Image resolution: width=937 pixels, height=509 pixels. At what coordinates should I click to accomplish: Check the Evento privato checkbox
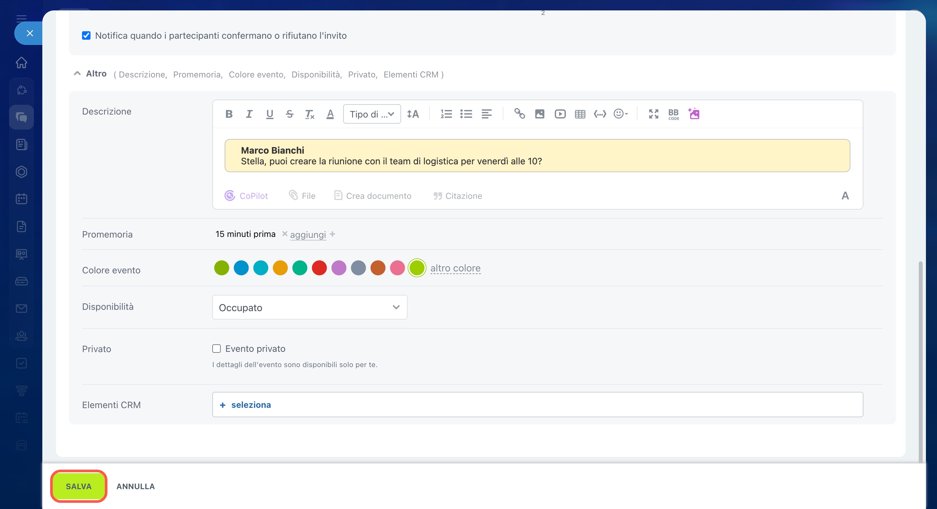(217, 349)
